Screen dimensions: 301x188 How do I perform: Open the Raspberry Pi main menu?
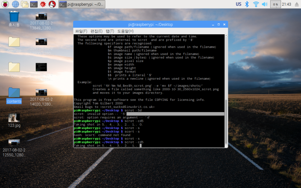point(5,4)
